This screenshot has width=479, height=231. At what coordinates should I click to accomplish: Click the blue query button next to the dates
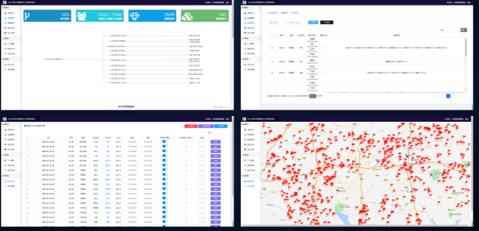pos(312,22)
